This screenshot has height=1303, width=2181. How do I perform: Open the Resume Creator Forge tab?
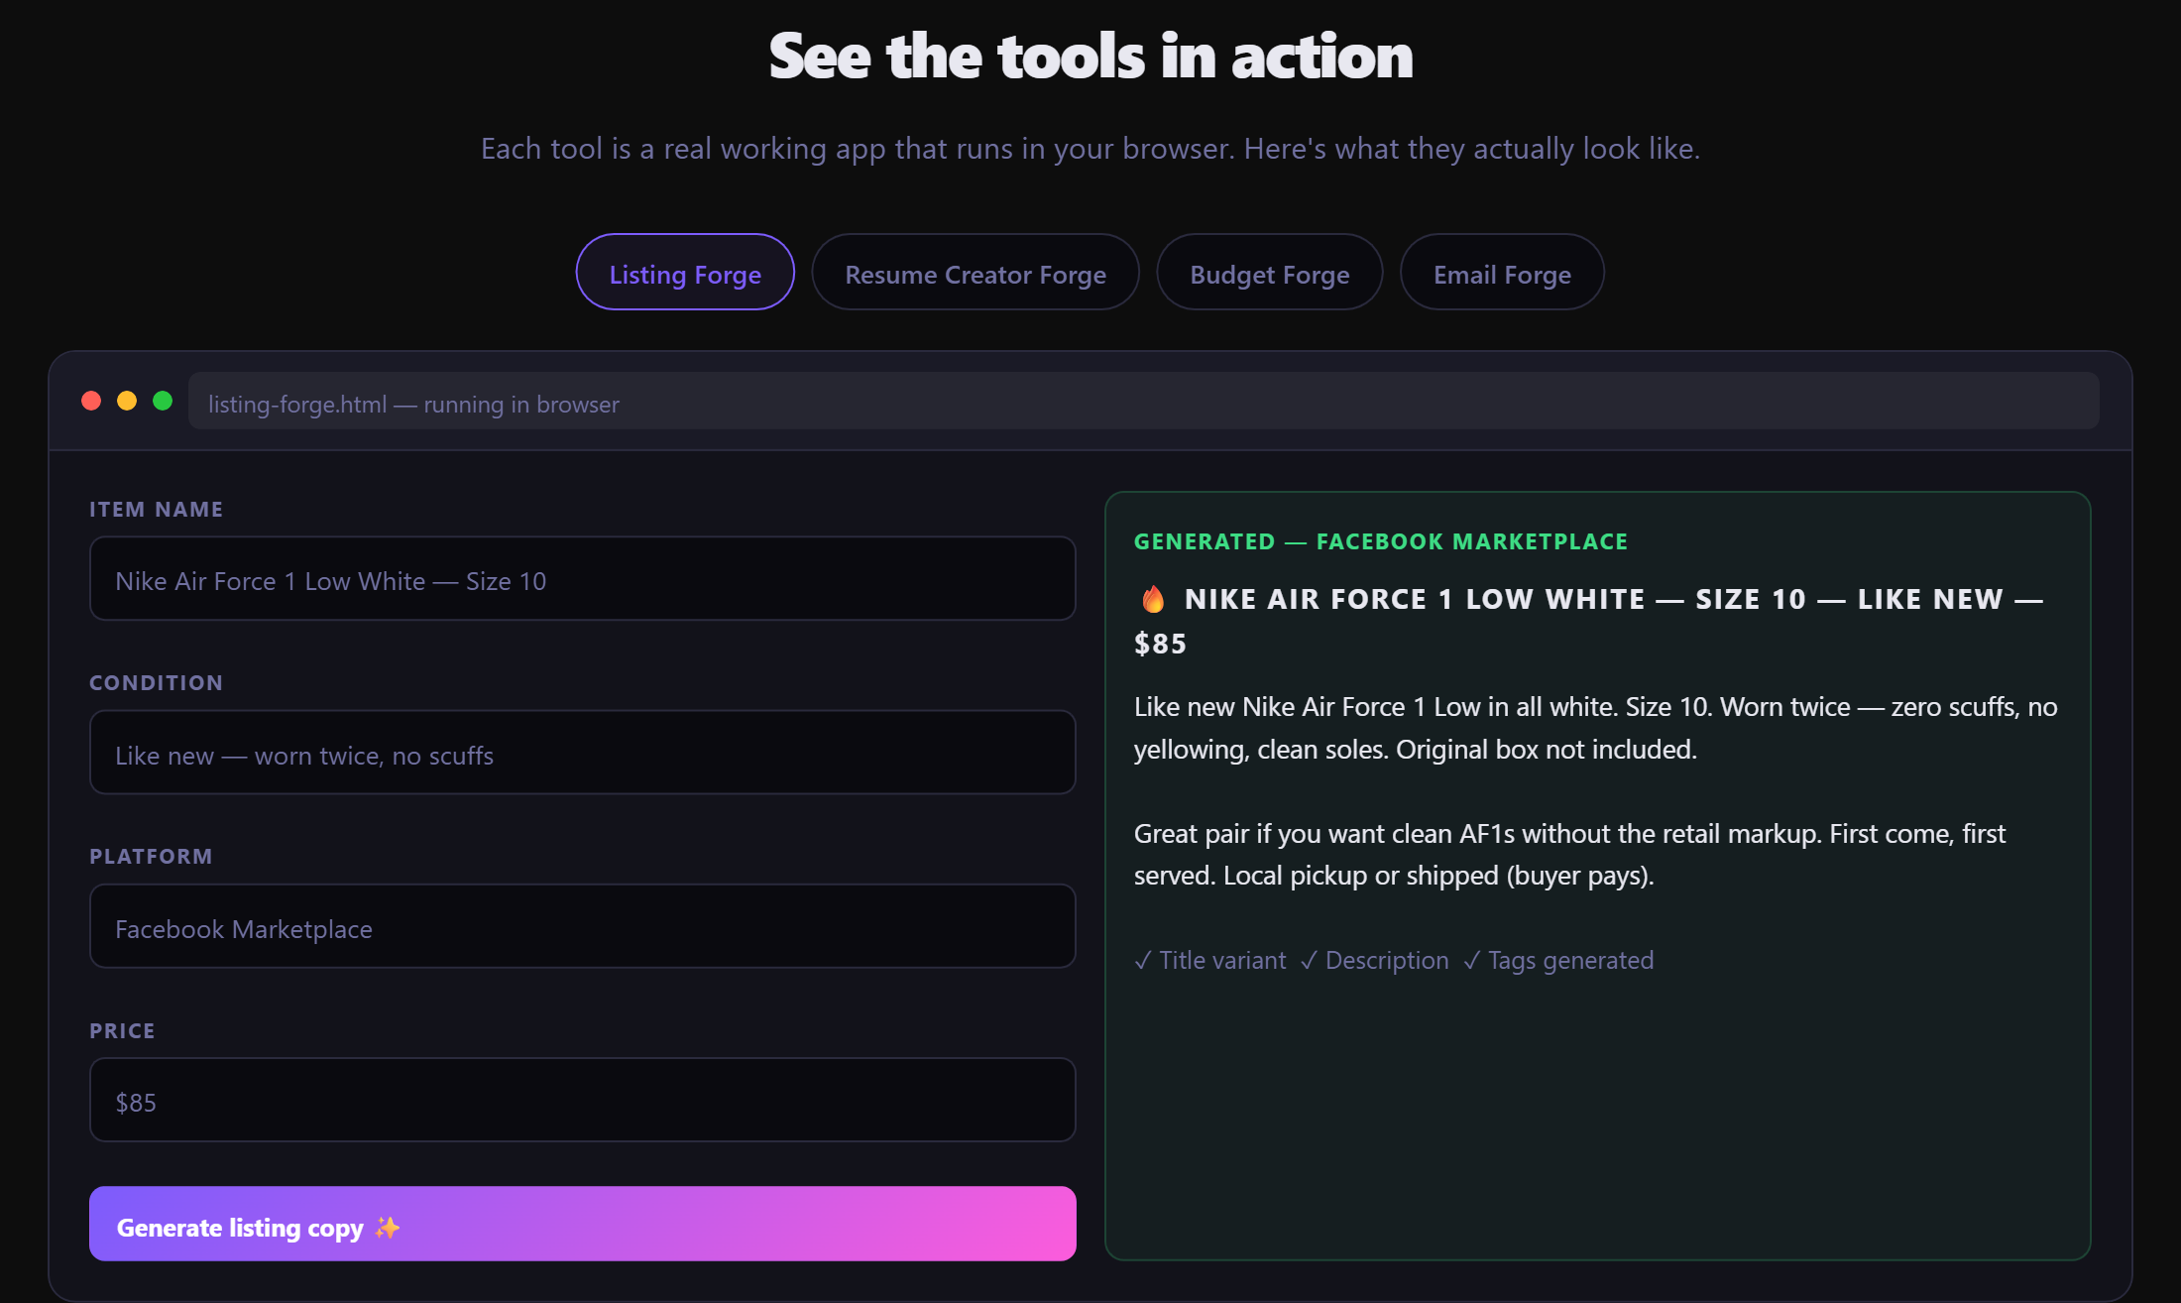coord(976,273)
